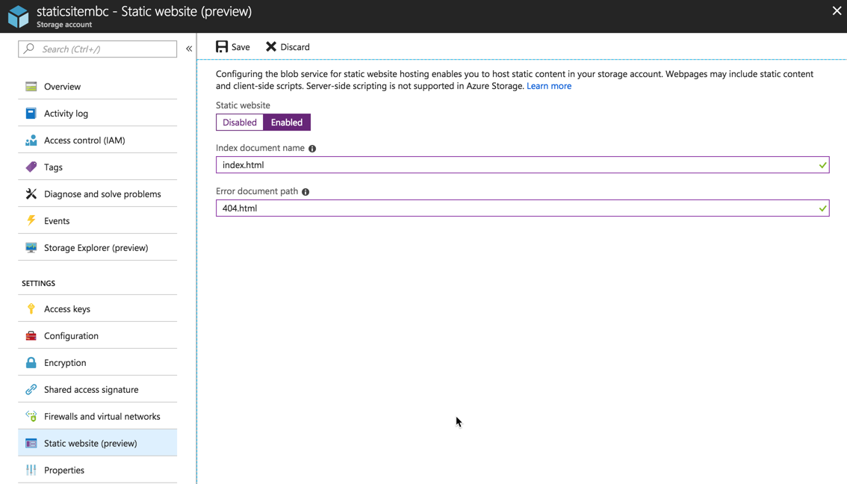Screen dimensions: 847x484
Task: Click the Overview icon in sidebar
Action: point(31,87)
